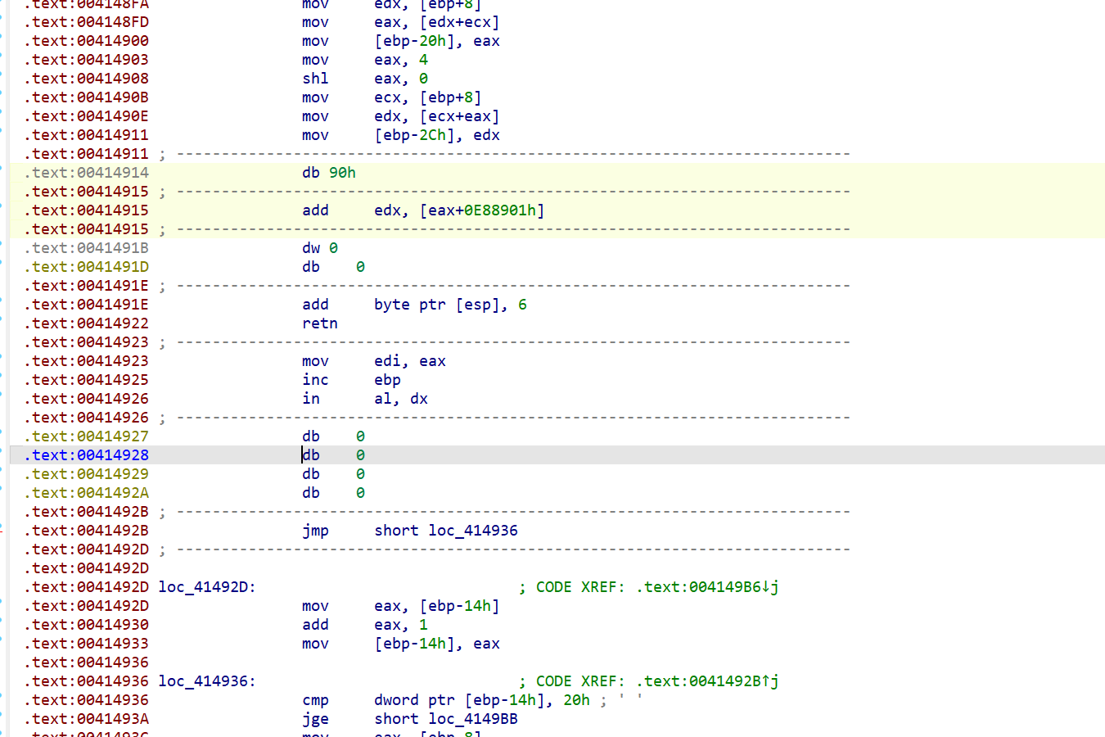Select the retn instruction at 00414922
This screenshot has width=1105, height=737.
[x=319, y=323]
